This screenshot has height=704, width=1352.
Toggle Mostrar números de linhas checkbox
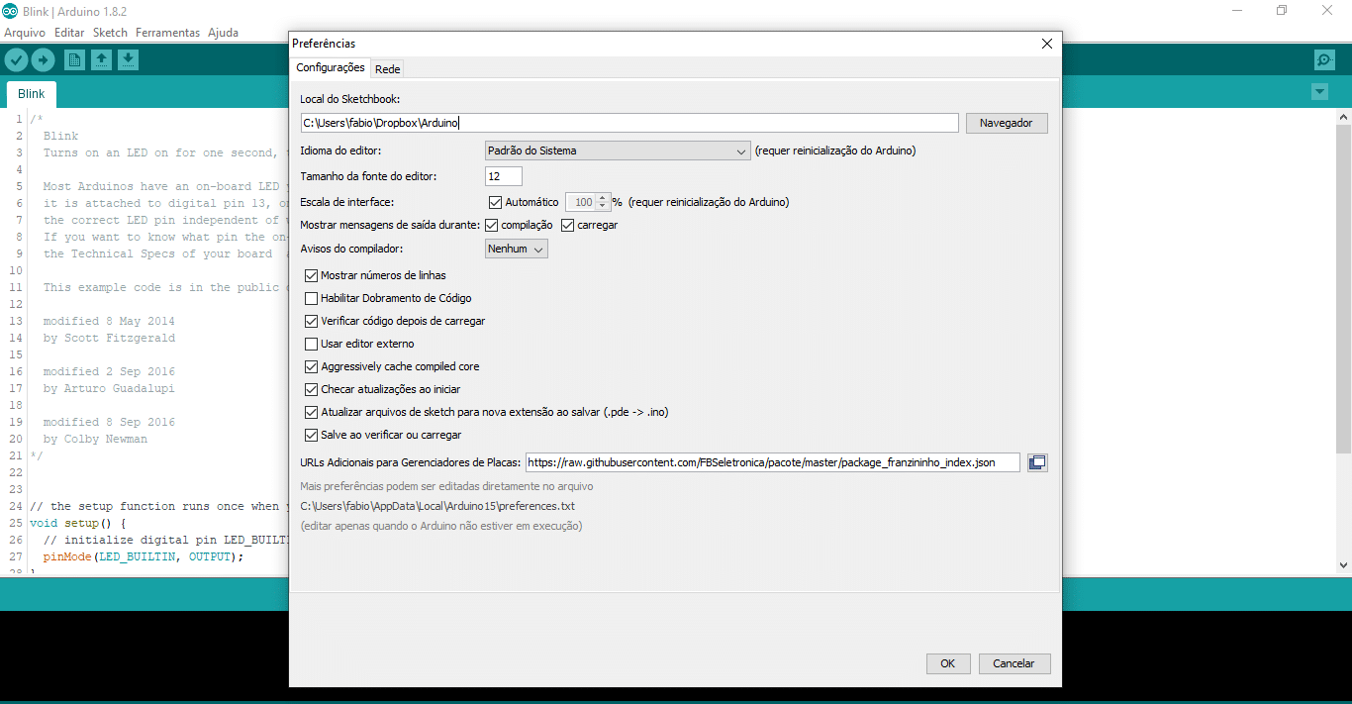pos(312,275)
